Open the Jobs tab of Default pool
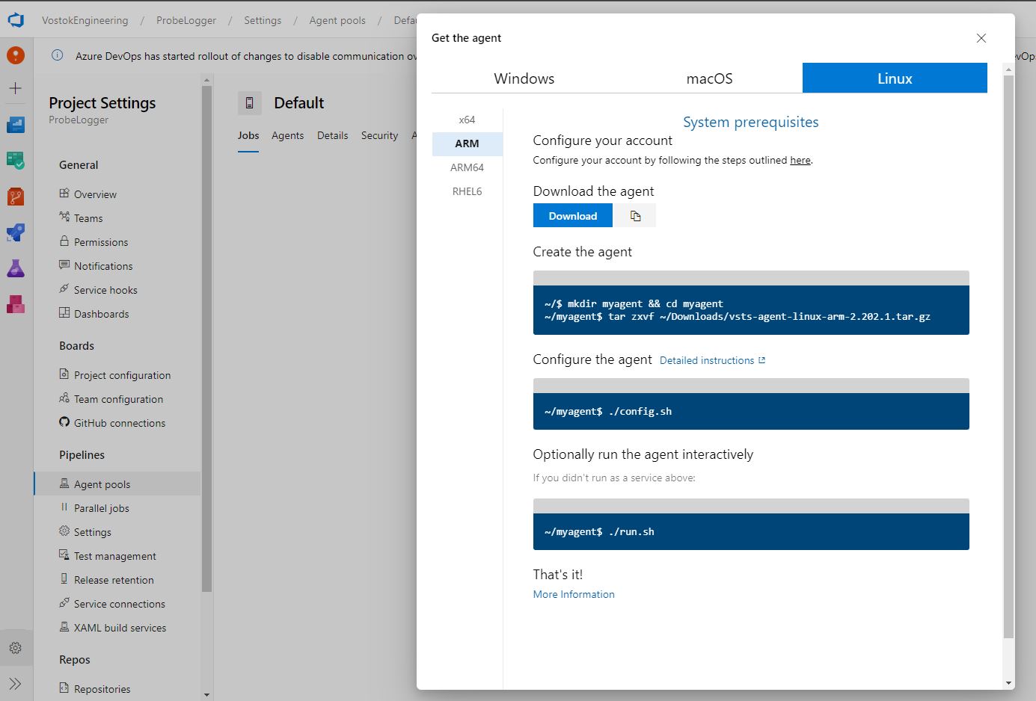1036x701 pixels. click(248, 135)
